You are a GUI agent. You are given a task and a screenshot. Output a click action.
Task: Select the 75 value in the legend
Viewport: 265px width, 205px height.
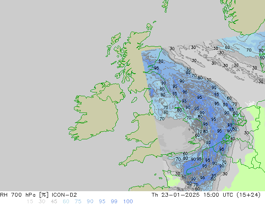(78, 202)
